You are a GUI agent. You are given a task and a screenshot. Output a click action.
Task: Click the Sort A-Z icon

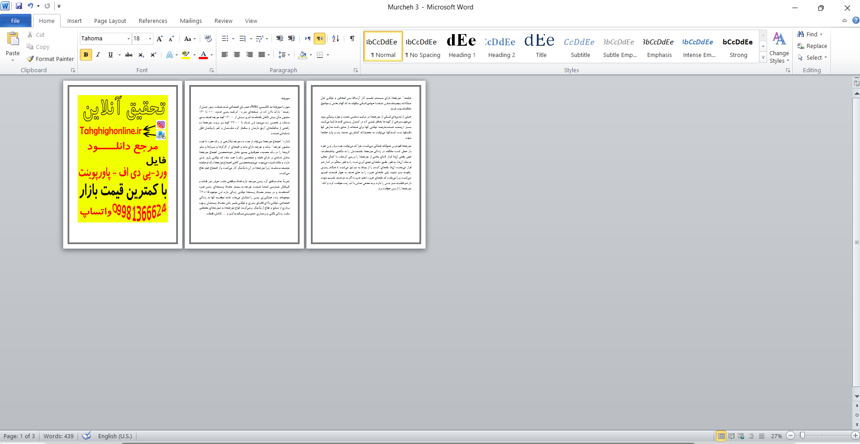tap(335, 39)
